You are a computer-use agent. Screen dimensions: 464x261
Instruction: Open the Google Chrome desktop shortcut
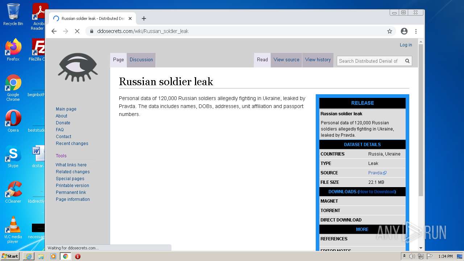click(x=13, y=88)
